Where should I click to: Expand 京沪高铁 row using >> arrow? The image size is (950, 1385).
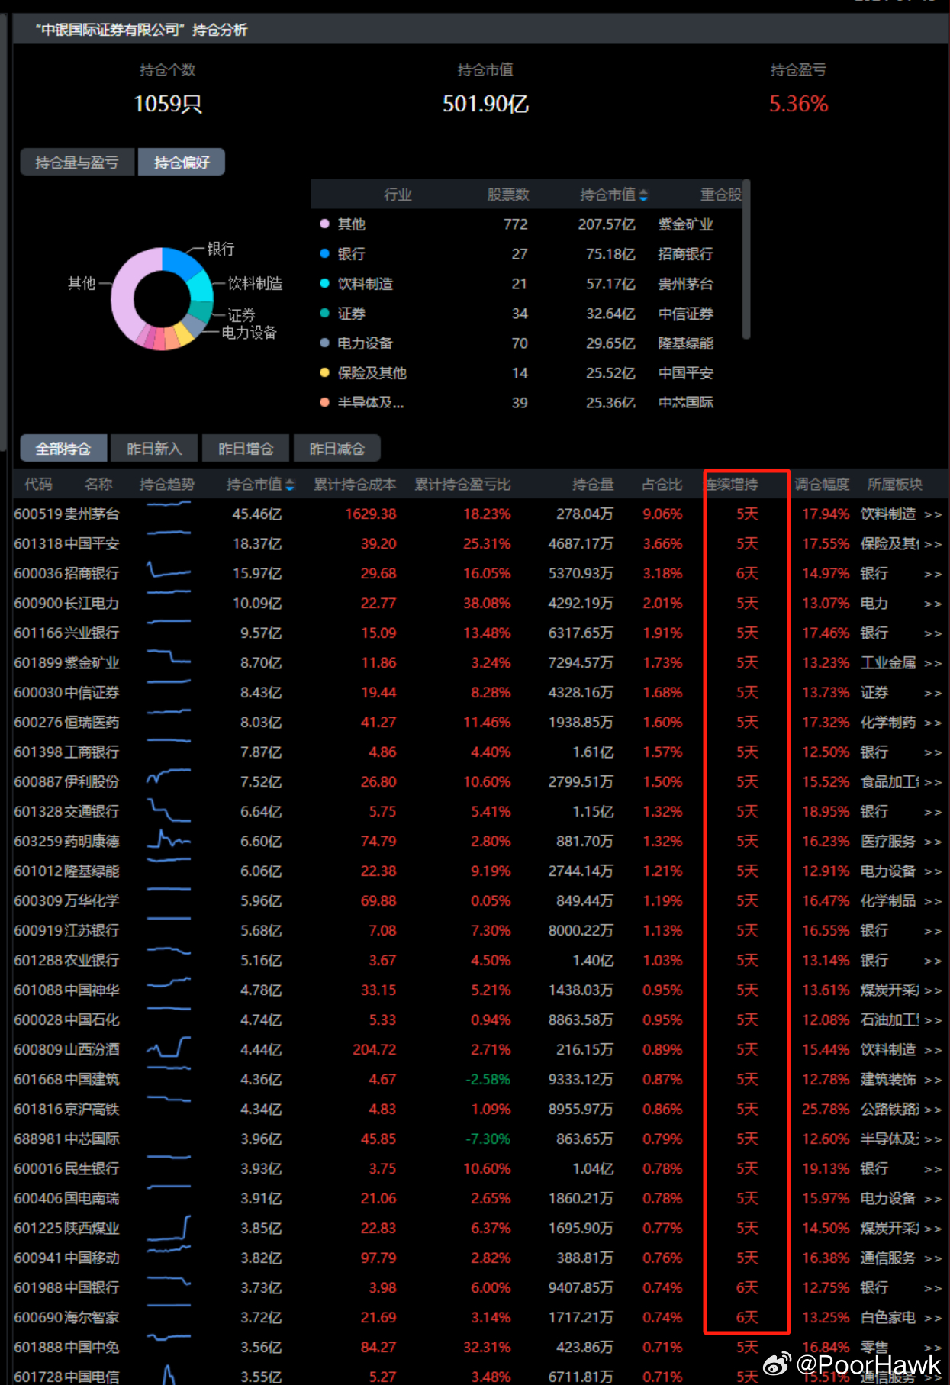point(932,1110)
